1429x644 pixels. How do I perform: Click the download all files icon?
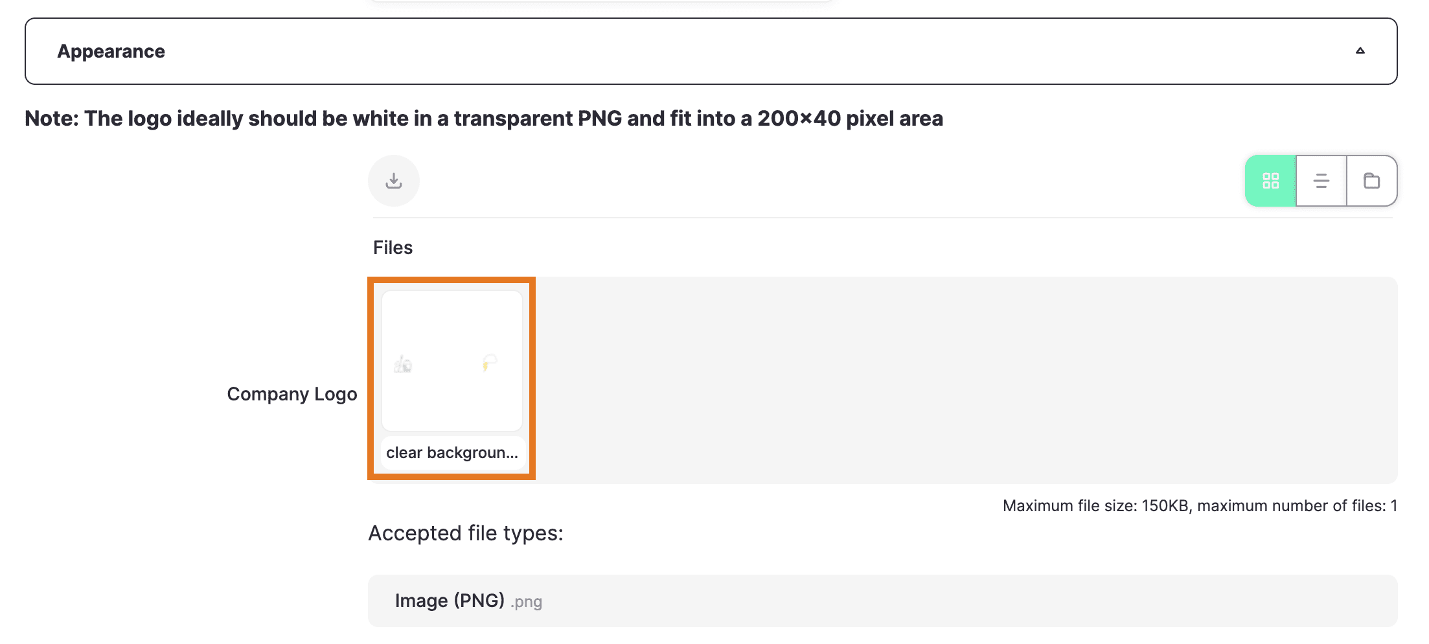click(394, 181)
